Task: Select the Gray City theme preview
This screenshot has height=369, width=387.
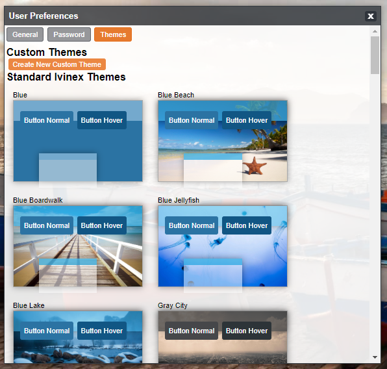Action: pyautogui.click(x=223, y=337)
